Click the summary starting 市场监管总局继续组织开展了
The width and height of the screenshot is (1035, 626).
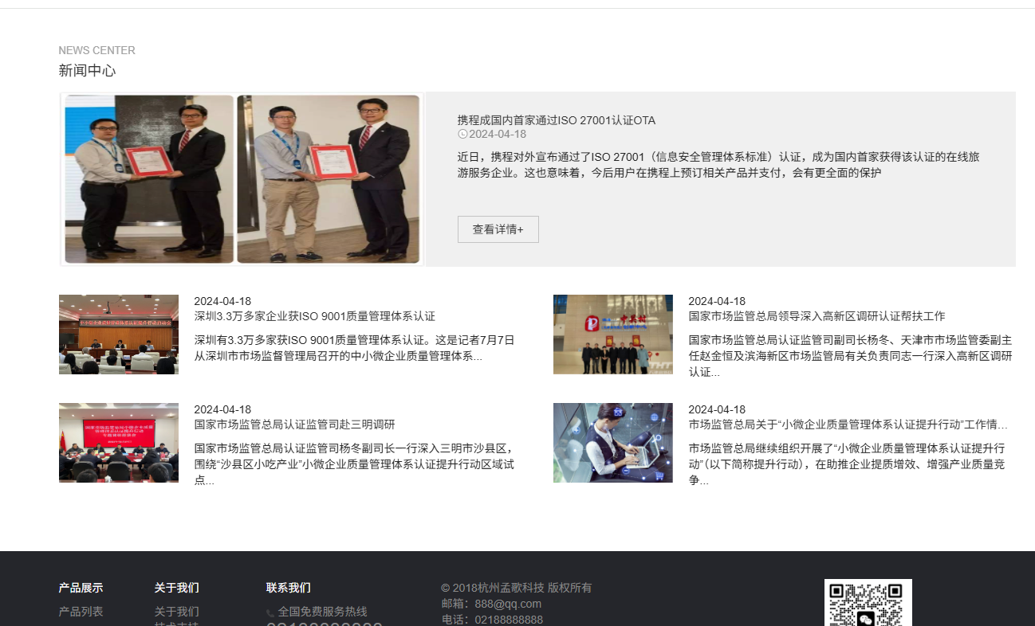click(x=848, y=464)
